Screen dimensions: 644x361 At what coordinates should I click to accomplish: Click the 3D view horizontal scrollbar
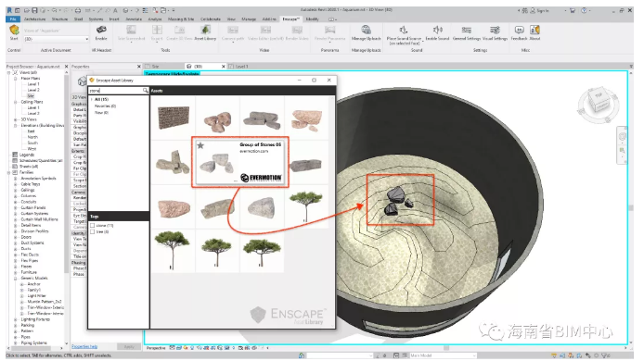[446, 348]
